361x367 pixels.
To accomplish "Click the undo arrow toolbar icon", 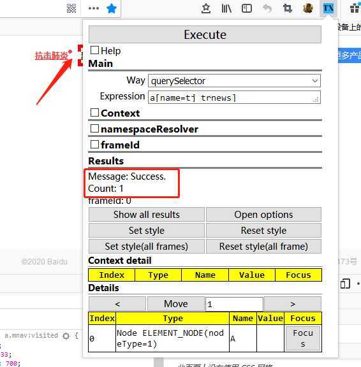I will pyautogui.click(x=267, y=8).
